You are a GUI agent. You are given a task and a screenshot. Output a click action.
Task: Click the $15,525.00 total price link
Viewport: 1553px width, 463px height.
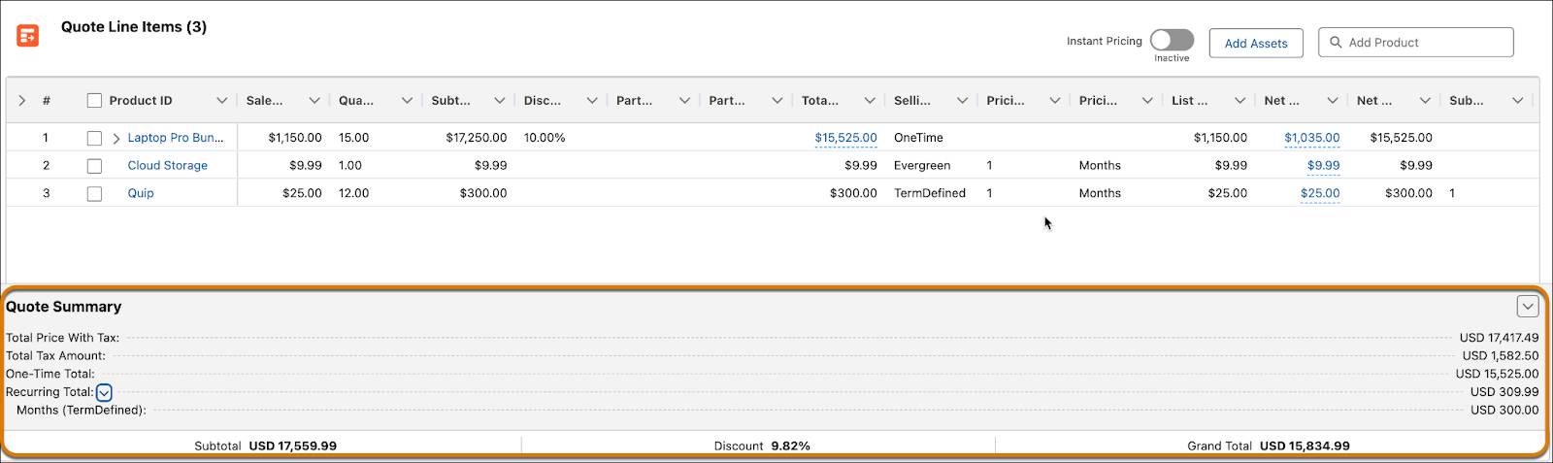pos(845,138)
